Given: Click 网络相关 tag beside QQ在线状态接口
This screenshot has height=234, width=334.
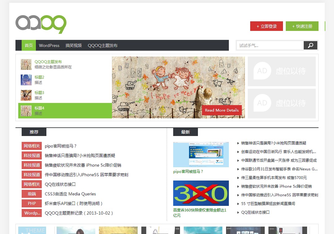Looking at the screenshot, I should (x=32, y=185).
